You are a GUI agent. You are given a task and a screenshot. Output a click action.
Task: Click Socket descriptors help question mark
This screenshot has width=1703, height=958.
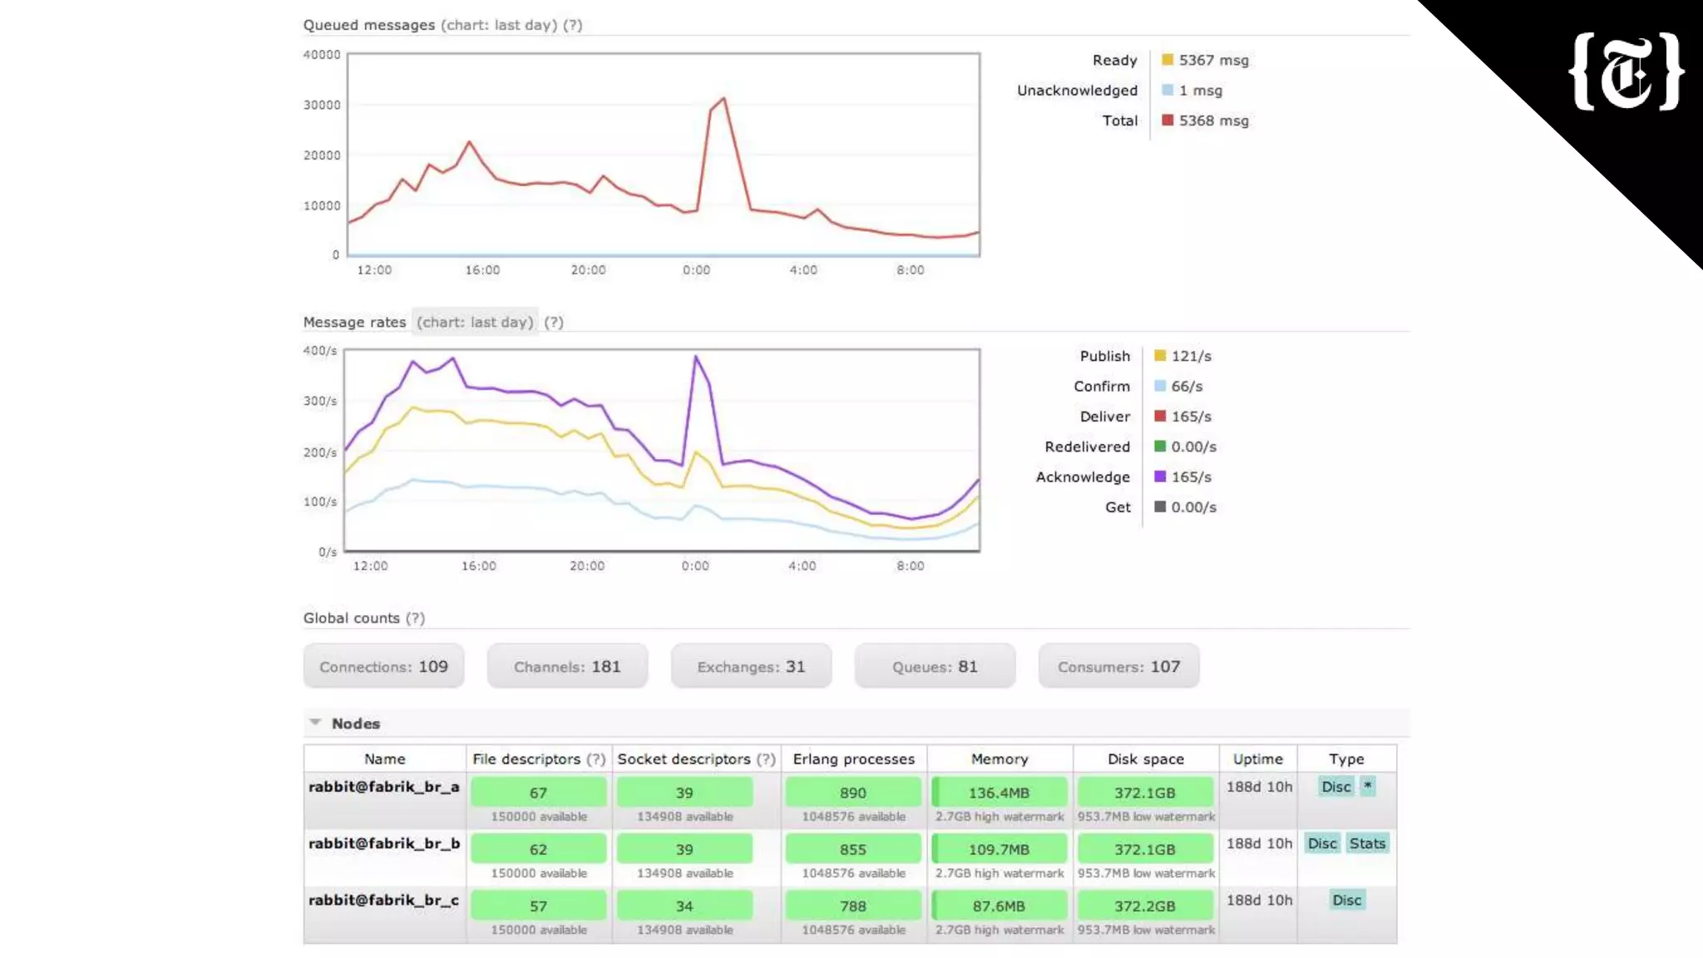(766, 758)
